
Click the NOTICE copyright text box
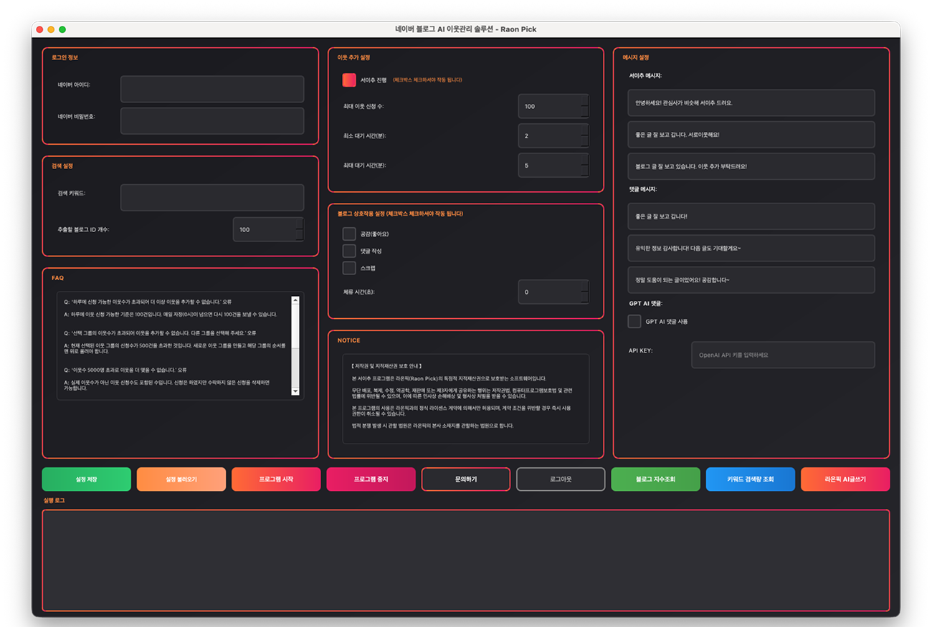(466, 398)
